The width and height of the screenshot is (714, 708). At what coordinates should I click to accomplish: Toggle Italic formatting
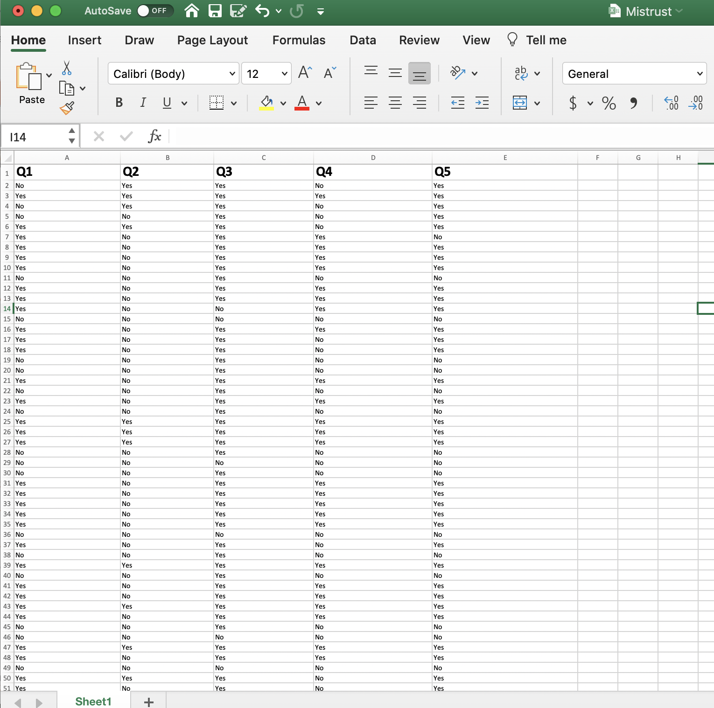click(x=143, y=103)
